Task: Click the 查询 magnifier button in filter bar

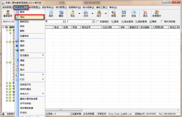Action: (x=115, y=22)
